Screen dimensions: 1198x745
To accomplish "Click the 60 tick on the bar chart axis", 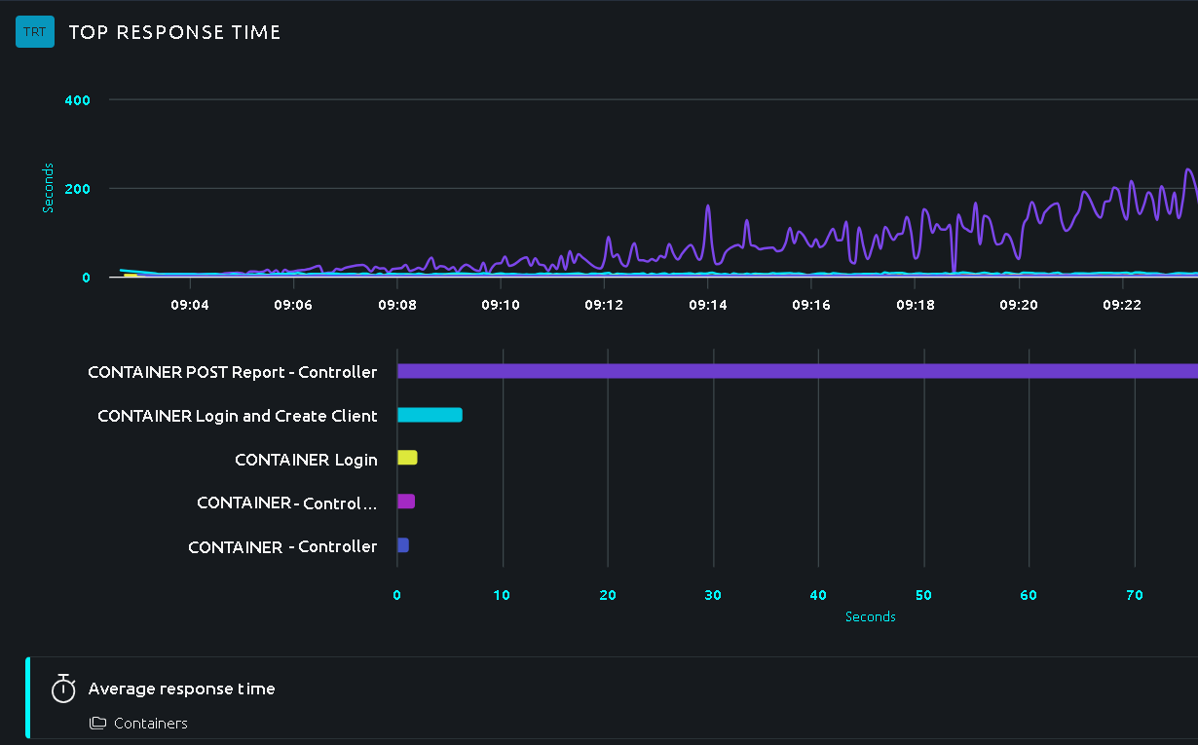I will coord(1029,595).
